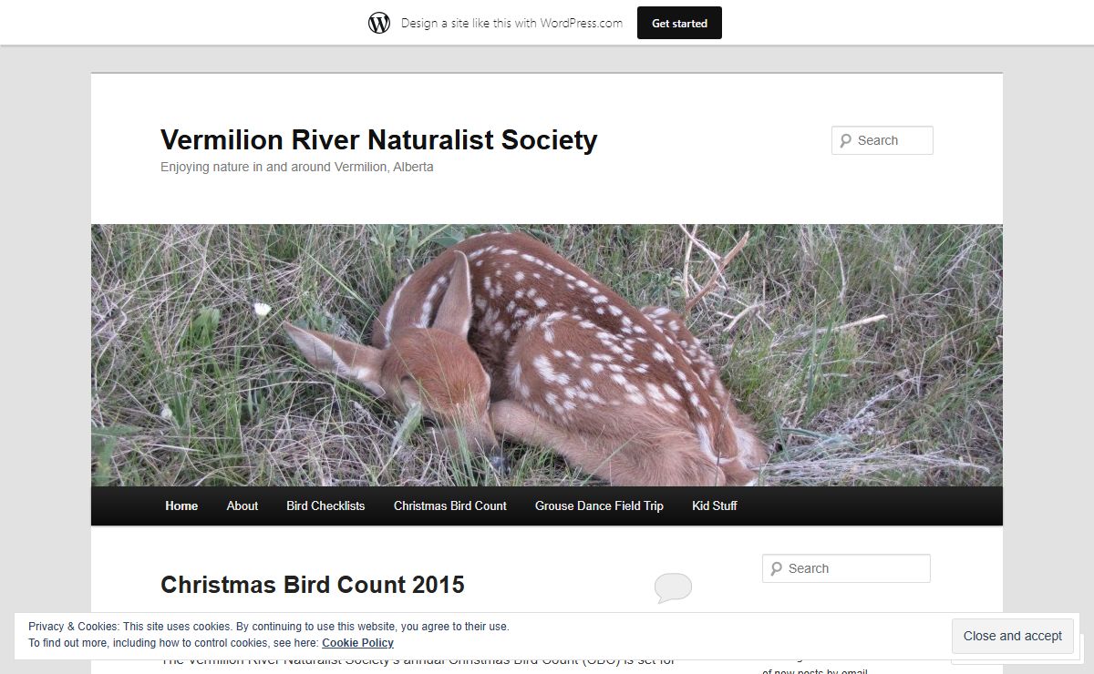The width and height of the screenshot is (1094, 674).
Task: Open the Christmas Bird Count page
Action: (x=449, y=505)
